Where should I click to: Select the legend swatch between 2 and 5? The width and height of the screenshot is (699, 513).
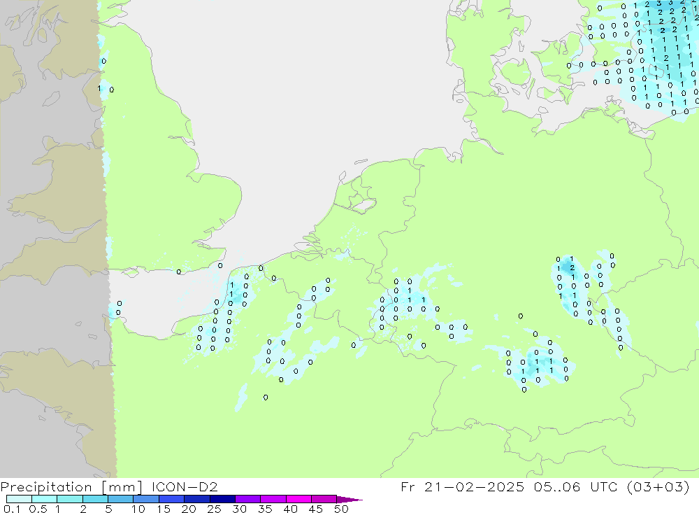[x=95, y=499]
